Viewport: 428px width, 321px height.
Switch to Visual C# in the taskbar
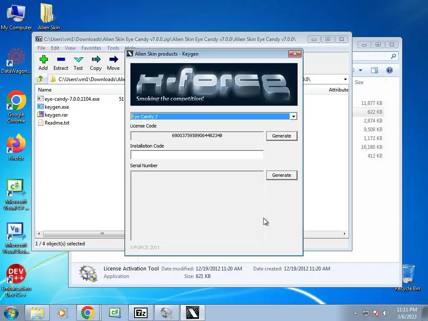click(x=115, y=313)
